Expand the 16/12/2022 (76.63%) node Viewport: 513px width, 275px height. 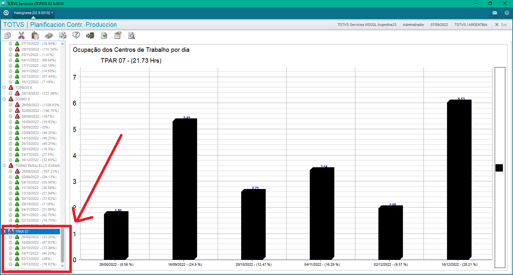coord(11,264)
